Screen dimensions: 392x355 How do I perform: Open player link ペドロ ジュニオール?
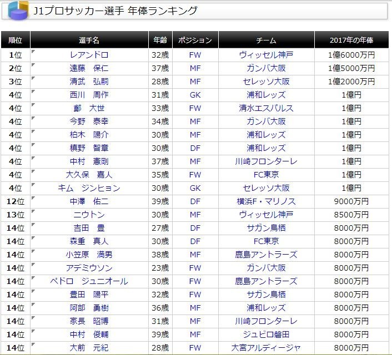pos(89,281)
